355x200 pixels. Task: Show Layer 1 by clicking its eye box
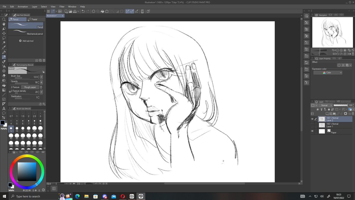click(312, 125)
